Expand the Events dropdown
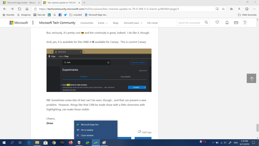This screenshot has width=259, height=146. click(x=103, y=23)
